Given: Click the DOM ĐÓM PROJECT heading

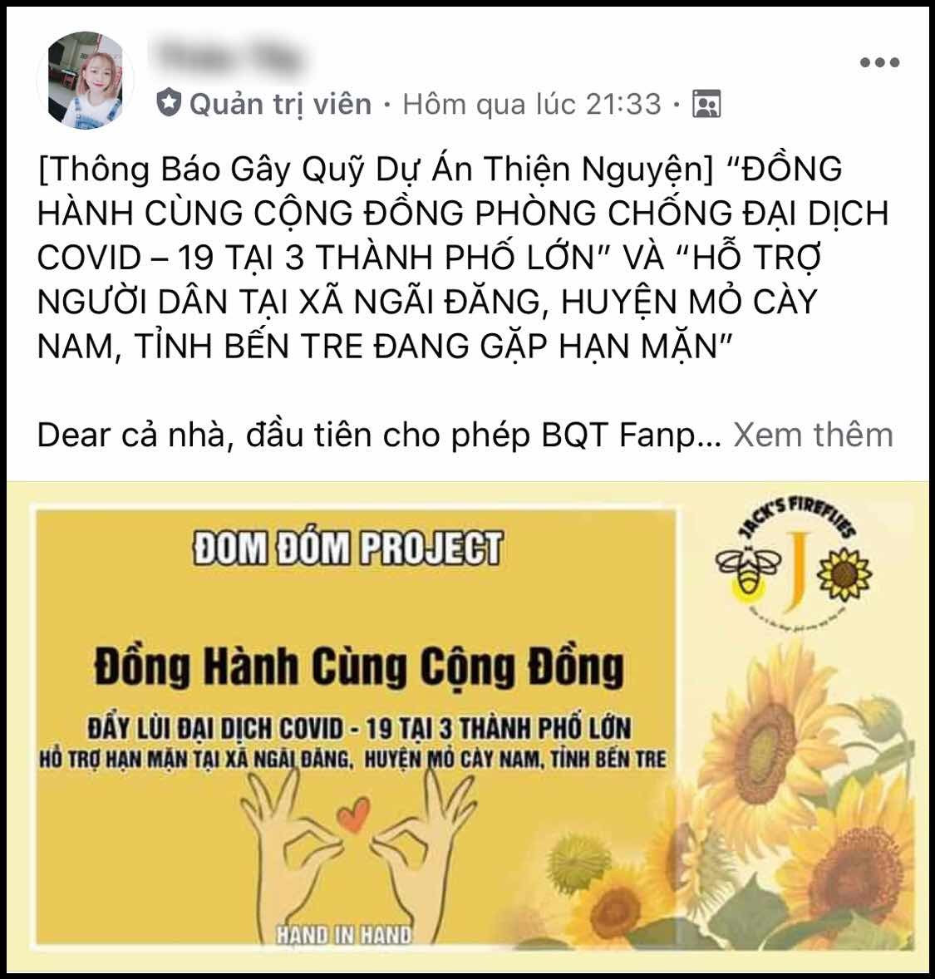Looking at the screenshot, I should point(347,548).
